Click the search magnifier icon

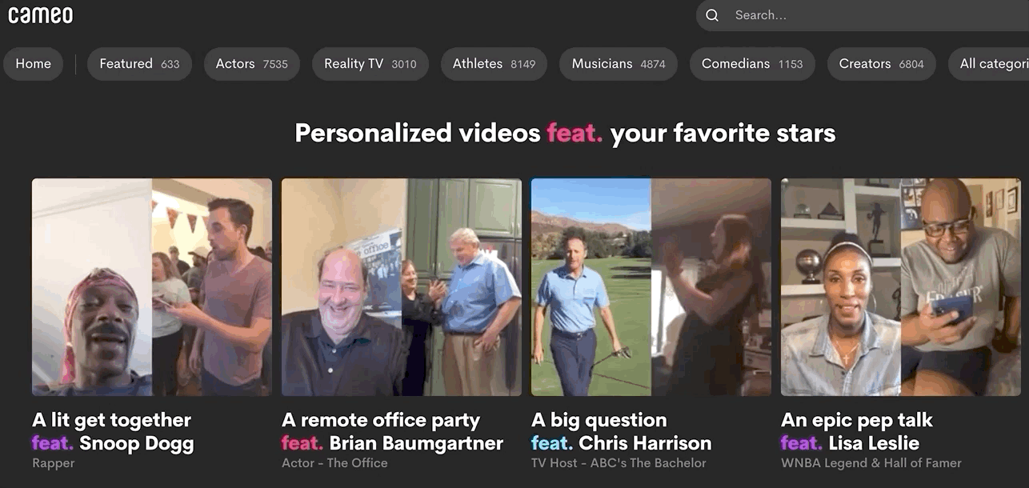[x=712, y=15]
